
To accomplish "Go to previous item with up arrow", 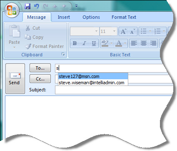I will pyautogui.click(x=55, y=6).
